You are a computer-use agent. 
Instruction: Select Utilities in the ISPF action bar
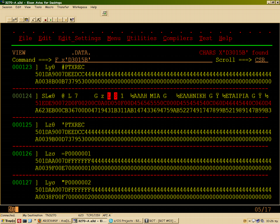pos(142,38)
